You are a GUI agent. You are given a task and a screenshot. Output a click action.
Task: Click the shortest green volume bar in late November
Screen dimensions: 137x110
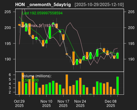pos(90,94)
